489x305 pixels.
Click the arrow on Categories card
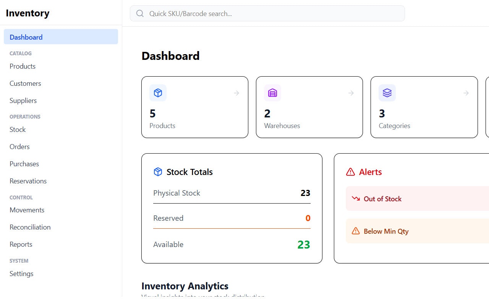(466, 93)
